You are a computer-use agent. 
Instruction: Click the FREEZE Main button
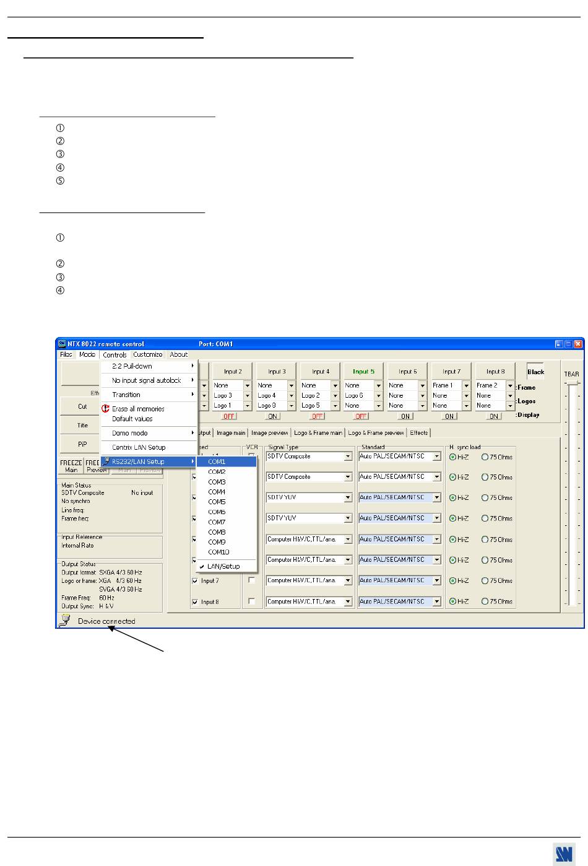click(71, 466)
